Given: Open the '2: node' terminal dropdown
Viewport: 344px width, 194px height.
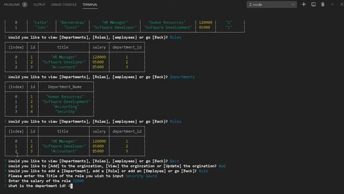Looking at the screenshot, I should point(271,4).
